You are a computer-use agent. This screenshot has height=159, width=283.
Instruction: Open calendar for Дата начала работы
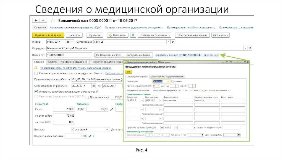click(x=239, y=135)
